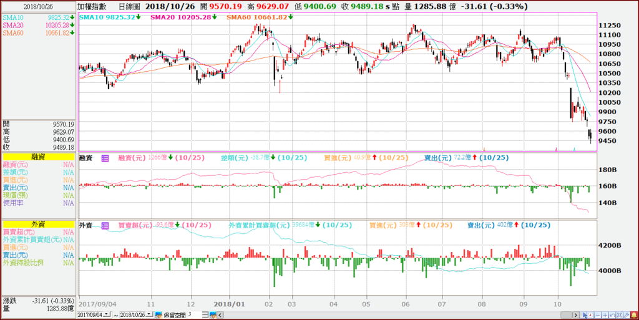Click 外資持股比例 row in left 外資 list

coord(38,263)
